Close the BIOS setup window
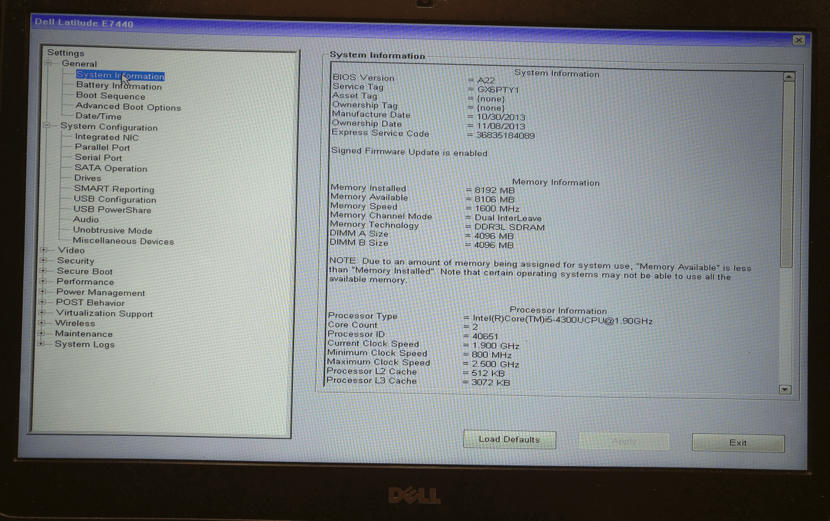 [798, 40]
